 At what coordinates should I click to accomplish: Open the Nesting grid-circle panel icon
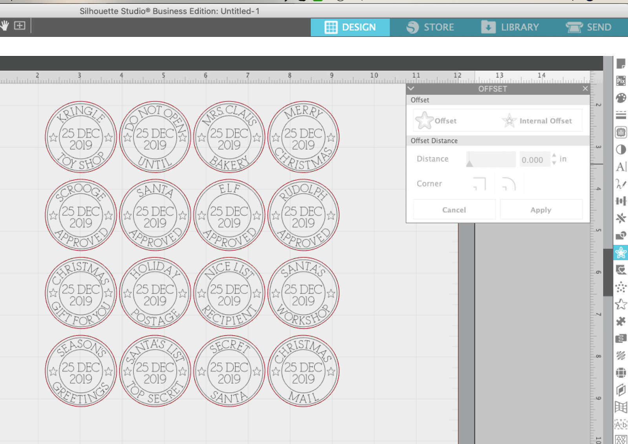[x=621, y=373]
